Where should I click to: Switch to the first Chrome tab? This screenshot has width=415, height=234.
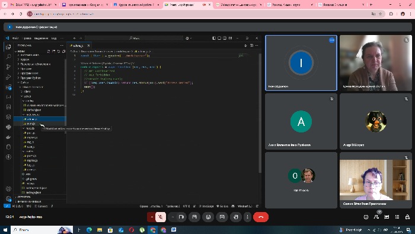point(33,5)
